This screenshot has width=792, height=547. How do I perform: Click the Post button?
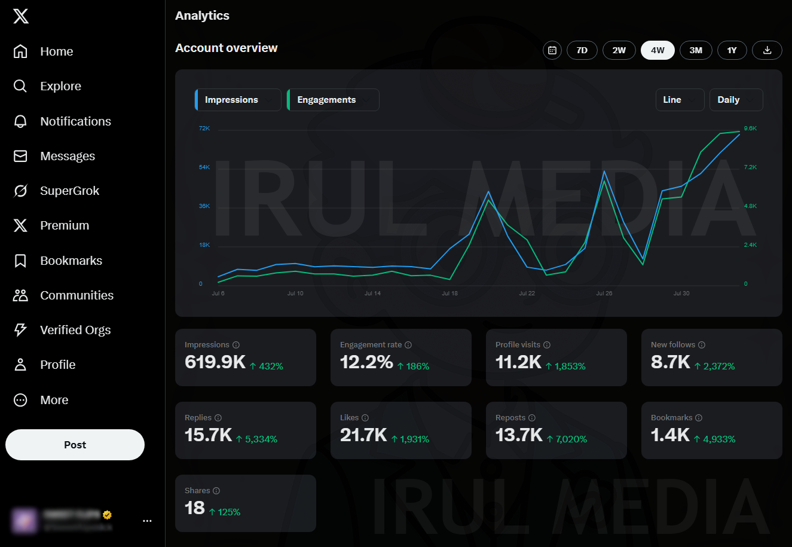(75, 445)
